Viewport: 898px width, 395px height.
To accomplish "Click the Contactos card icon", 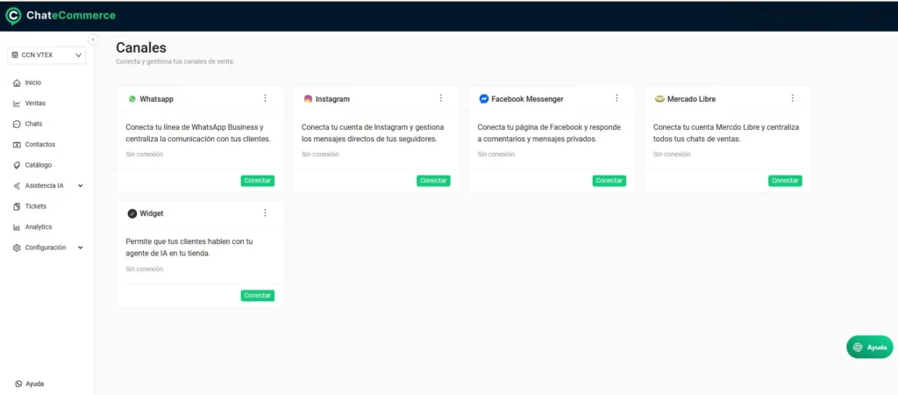I will click(17, 145).
